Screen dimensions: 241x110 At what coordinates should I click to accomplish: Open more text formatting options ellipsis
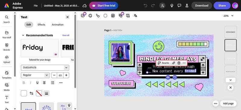pos(61,83)
